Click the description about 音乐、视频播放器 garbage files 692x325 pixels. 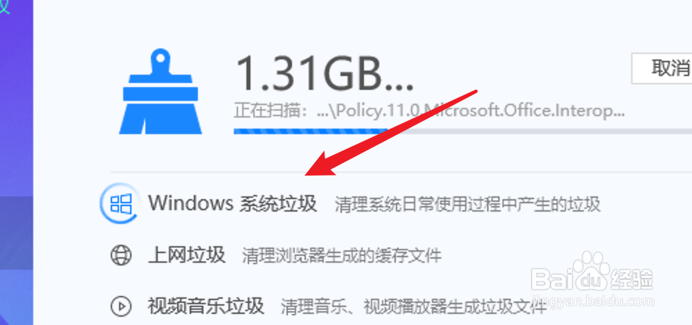414,306
